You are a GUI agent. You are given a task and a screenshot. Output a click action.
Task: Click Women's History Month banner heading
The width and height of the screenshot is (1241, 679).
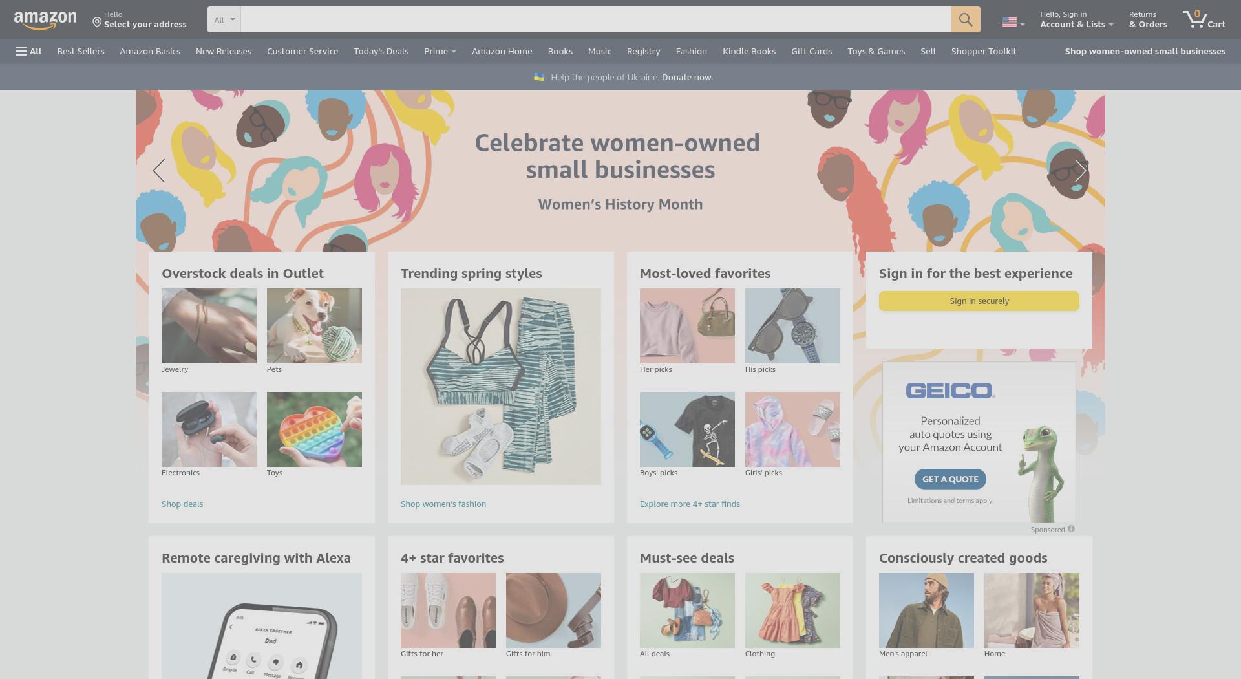tap(620, 204)
